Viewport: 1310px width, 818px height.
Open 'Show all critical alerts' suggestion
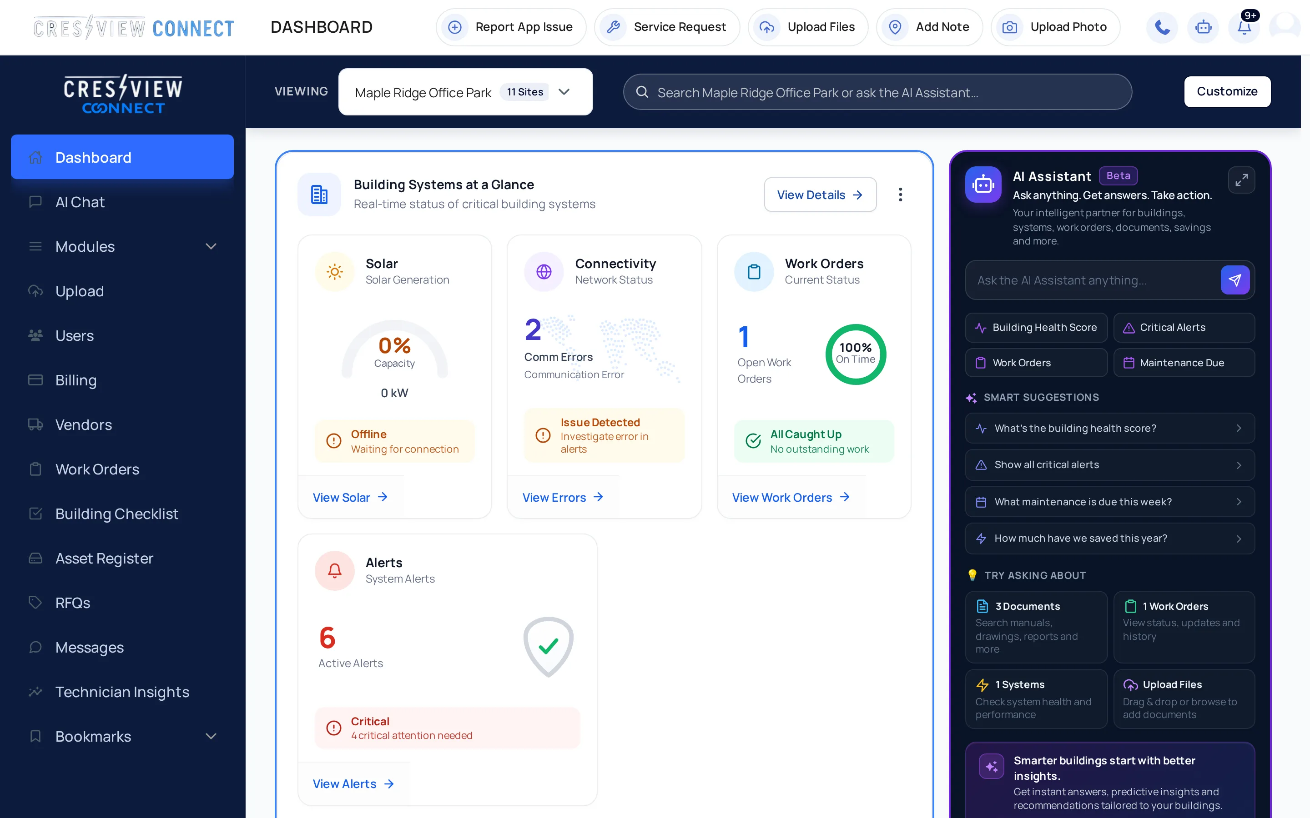[1110, 465]
